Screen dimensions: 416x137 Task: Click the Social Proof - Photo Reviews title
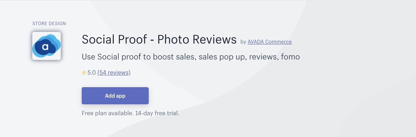[159, 40]
